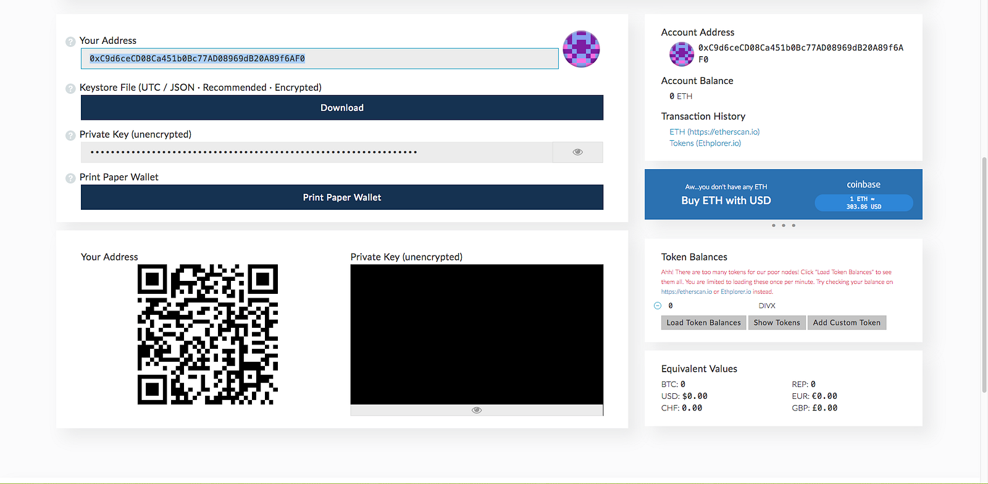Click the Print Paper Wallet button
Image resolution: width=988 pixels, height=484 pixels.
click(x=342, y=198)
